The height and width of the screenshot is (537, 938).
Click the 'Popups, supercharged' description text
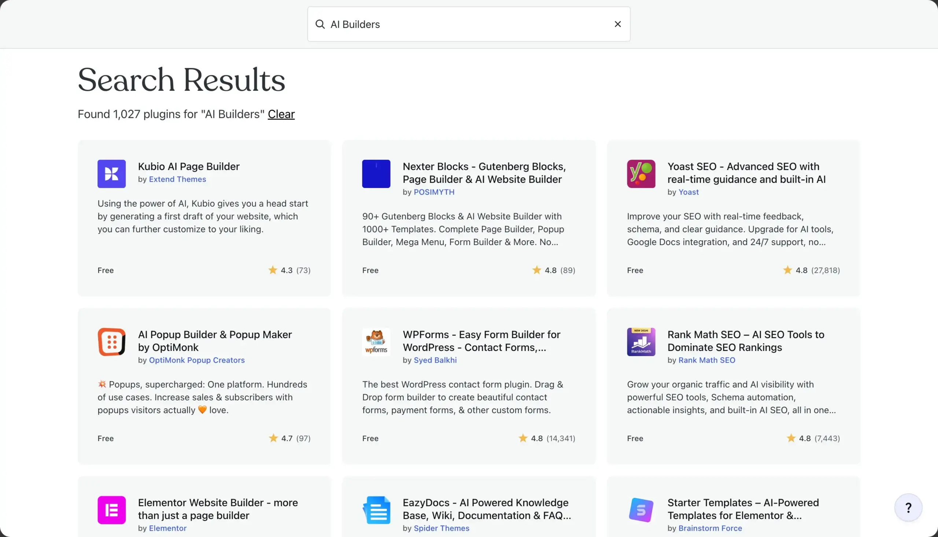click(x=202, y=397)
